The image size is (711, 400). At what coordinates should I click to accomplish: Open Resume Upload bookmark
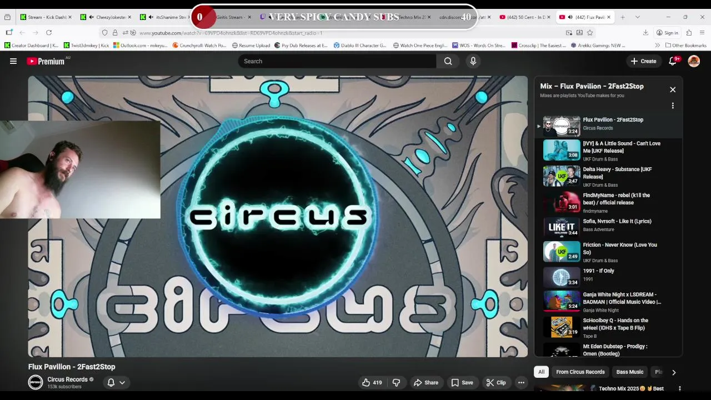point(251,46)
